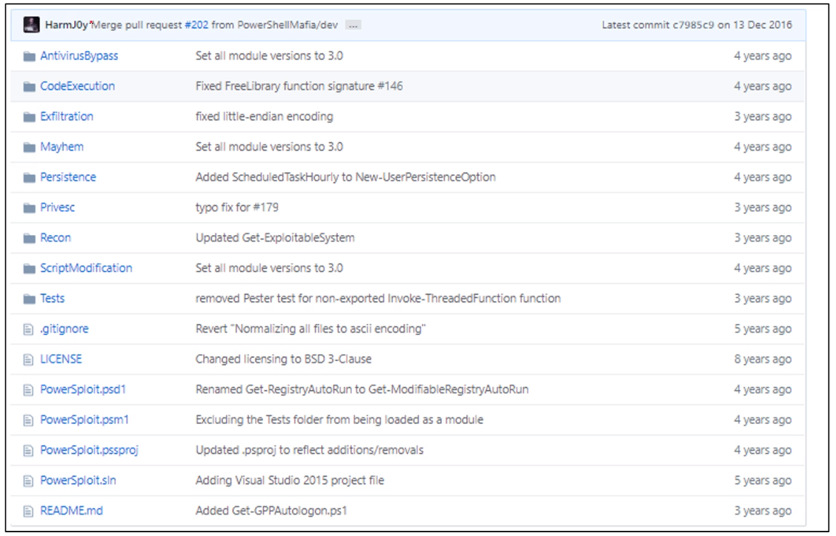Click the Persistence folder icon
This screenshot has width=836, height=536.
[x=30, y=178]
